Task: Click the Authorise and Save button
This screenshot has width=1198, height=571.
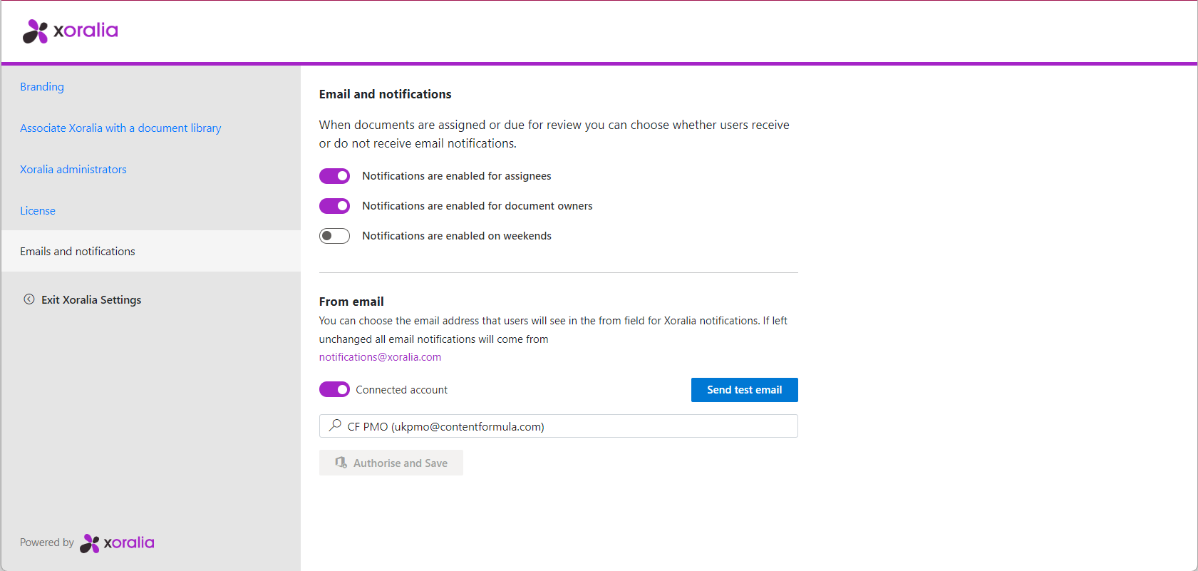Action: pos(391,463)
